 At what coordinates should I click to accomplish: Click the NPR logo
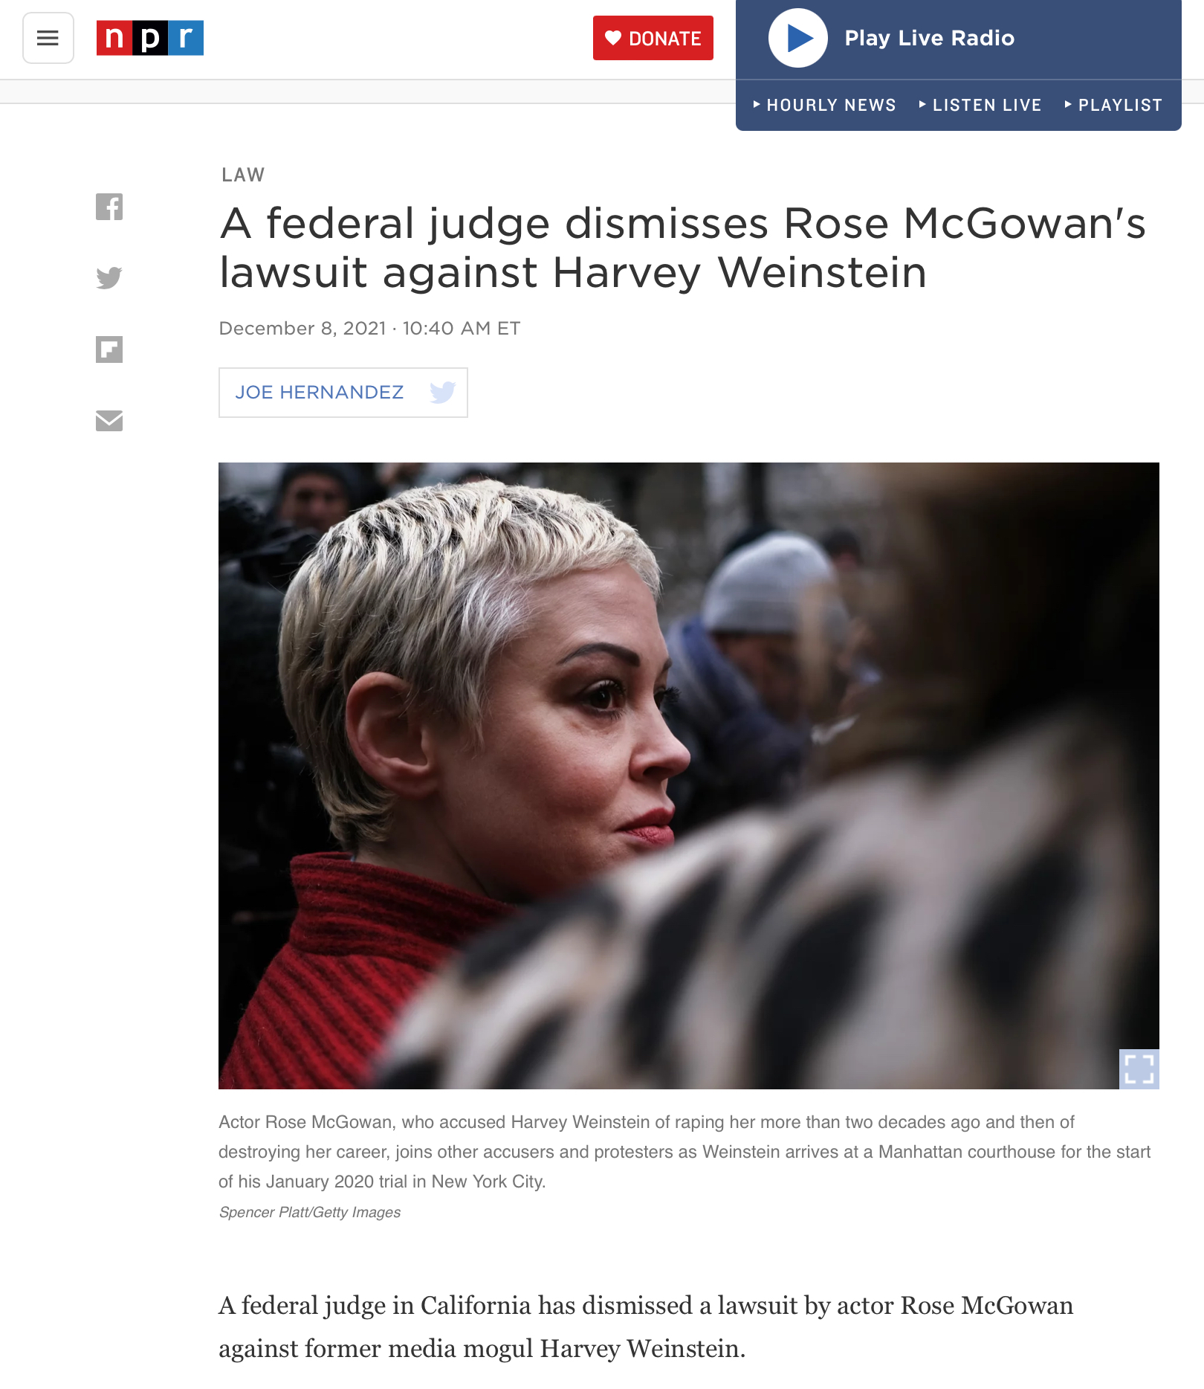pos(150,38)
